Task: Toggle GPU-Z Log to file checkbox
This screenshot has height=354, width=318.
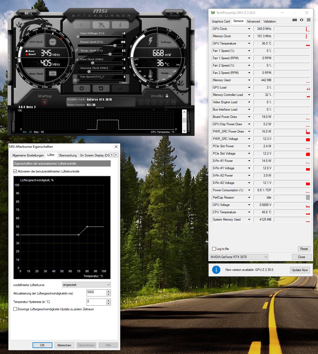Action: (214, 249)
